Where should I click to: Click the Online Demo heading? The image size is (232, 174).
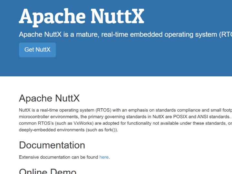pyautogui.click(x=48, y=171)
